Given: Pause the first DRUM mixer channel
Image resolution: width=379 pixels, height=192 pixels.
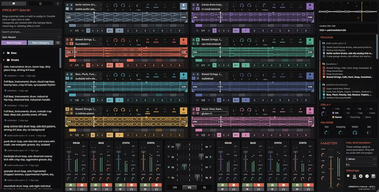Looking at the screenshot, I should [x=71, y=185].
